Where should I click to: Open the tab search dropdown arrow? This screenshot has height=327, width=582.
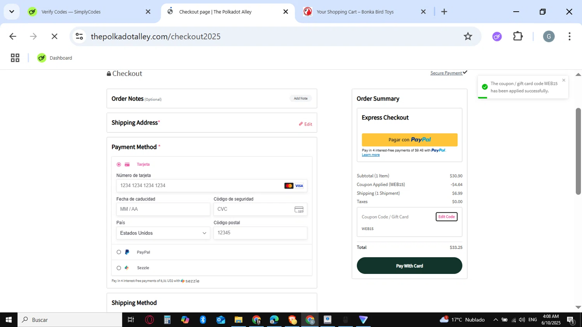(12, 12)
